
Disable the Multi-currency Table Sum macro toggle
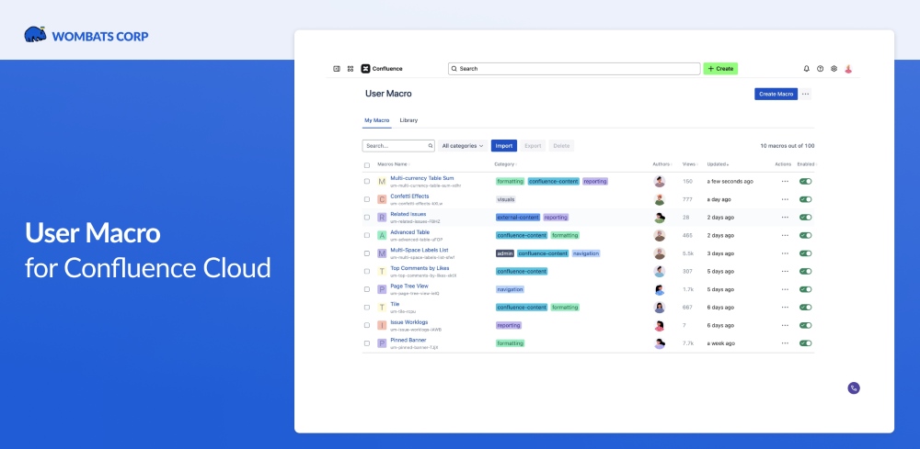[806, 182]
